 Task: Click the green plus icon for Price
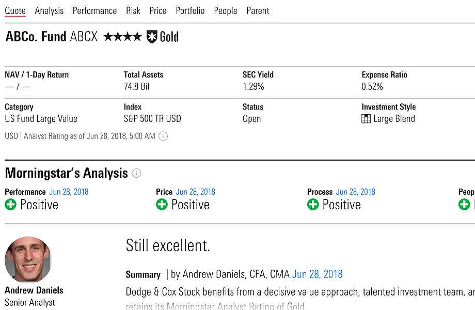click(x=162, y=205)
